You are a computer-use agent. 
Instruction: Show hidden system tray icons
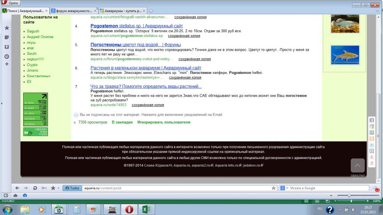click(x=340, y=210)
